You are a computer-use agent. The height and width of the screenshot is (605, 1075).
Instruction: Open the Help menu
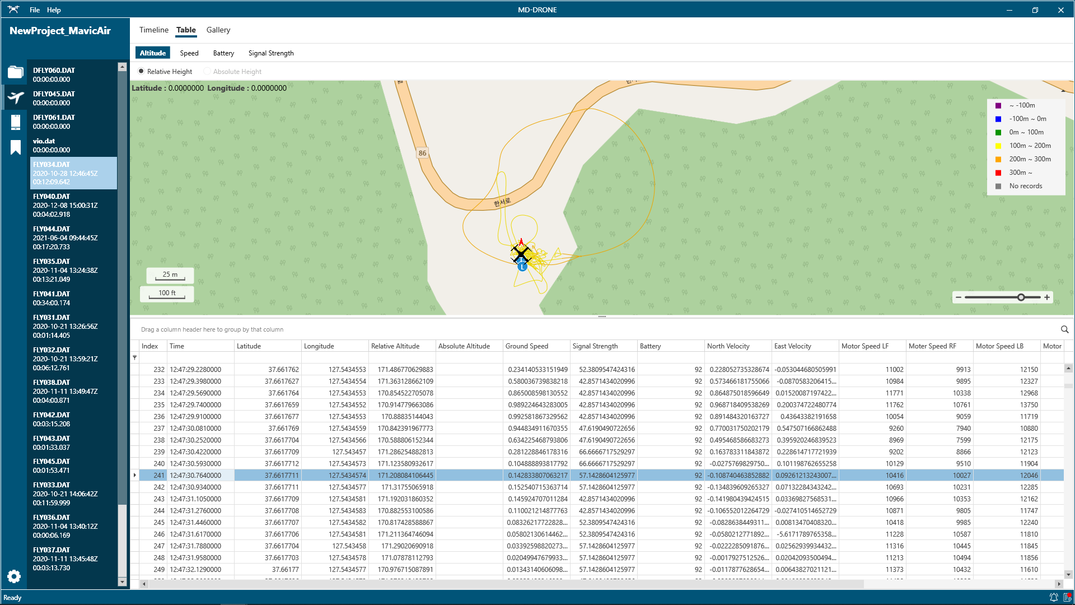coord(54,10)
